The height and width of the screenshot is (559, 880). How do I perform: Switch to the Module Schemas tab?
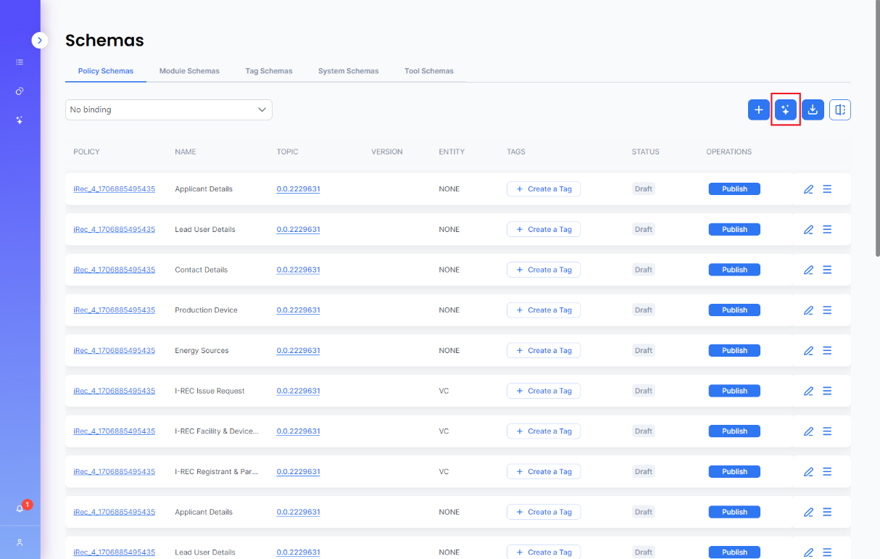tap(189, 71)
